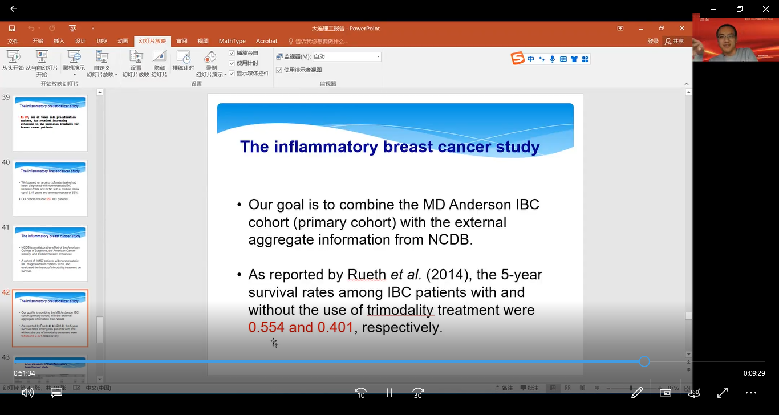
Task: Click the 共享 share button
Action: click(x=675, y=41)
